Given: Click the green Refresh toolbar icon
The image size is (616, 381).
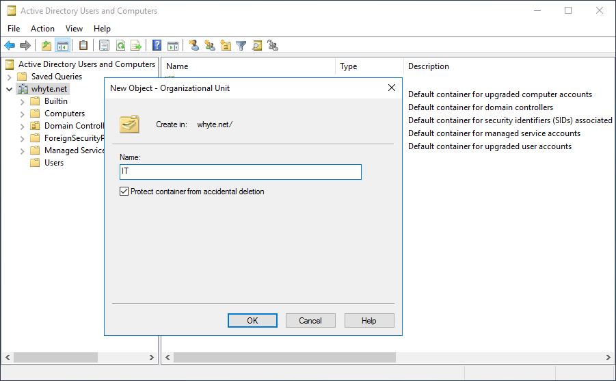Looking at the screenshot, I should 120,46.
